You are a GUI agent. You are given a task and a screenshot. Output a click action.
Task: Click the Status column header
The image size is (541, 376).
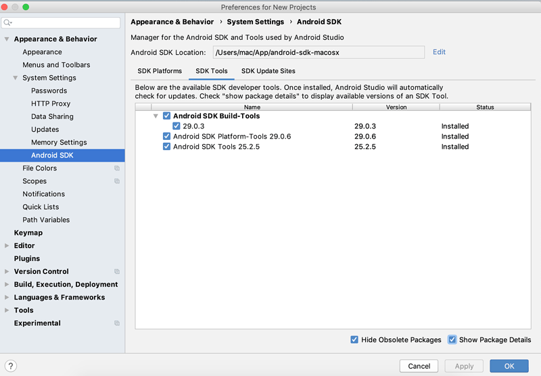[485, 108]
